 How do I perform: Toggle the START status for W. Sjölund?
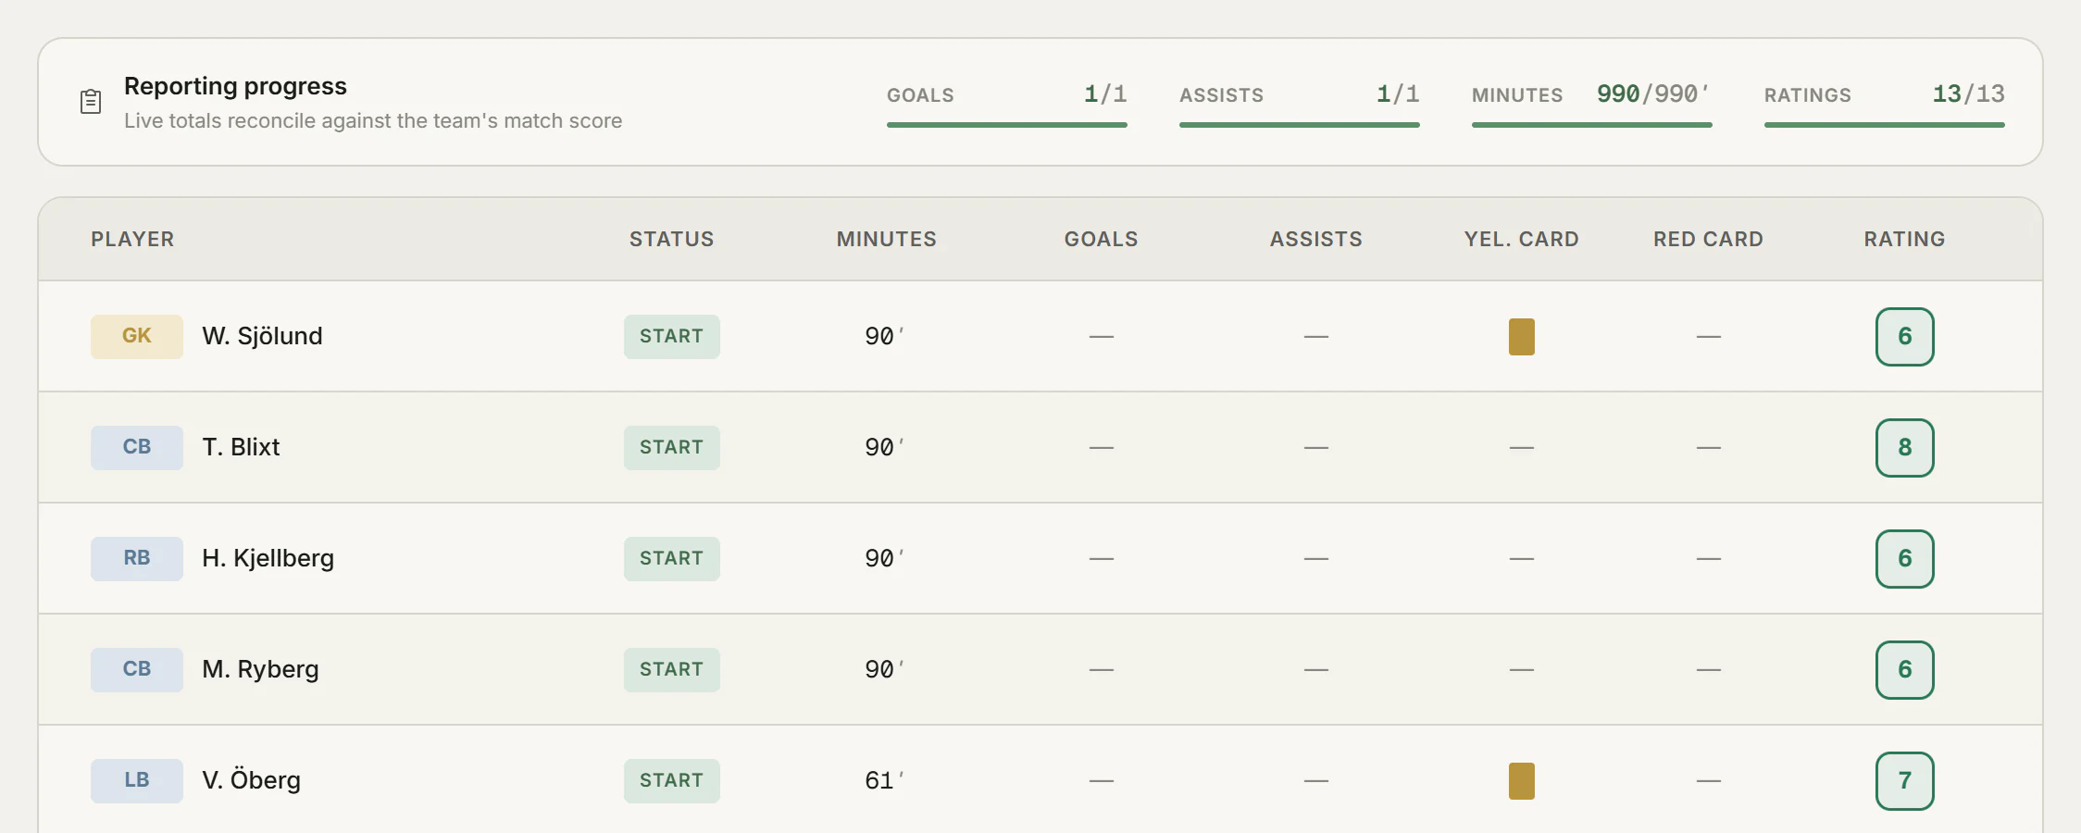(x=672, y=336)
